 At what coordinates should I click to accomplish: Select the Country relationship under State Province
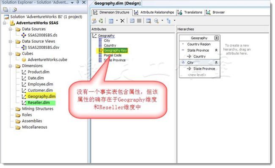pyautogui.click(x=199, y=56)
